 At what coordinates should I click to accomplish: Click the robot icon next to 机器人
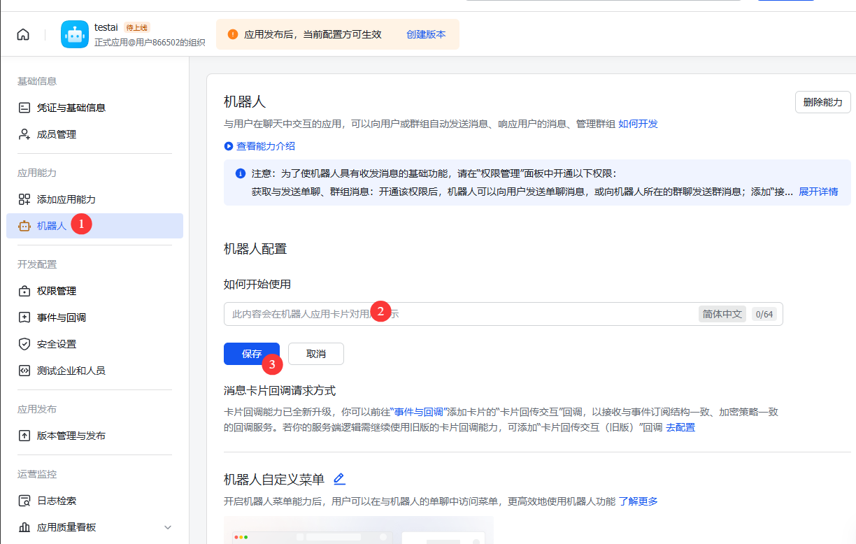tap(24, 225)
